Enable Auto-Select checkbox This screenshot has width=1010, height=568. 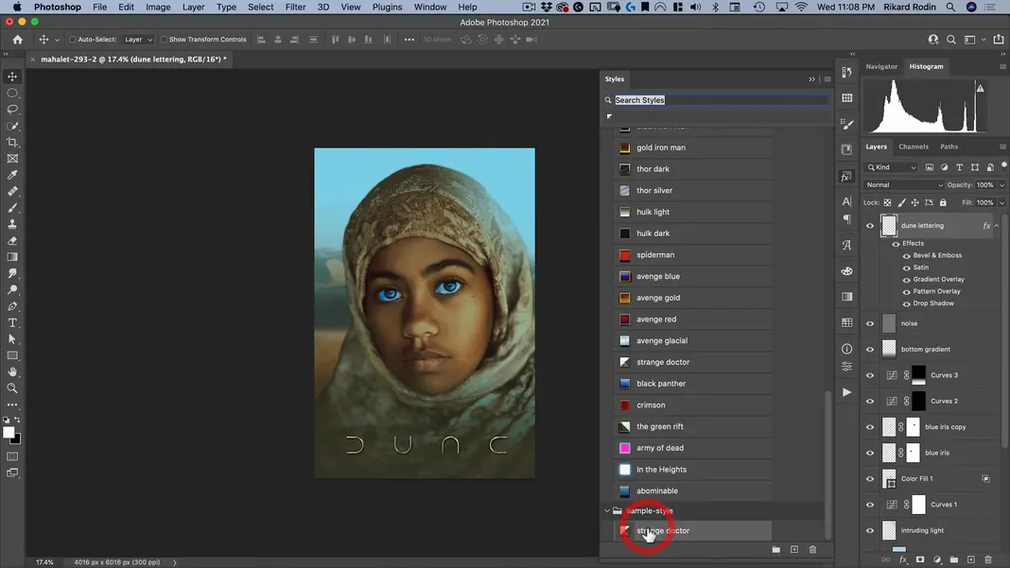(73, 40)
